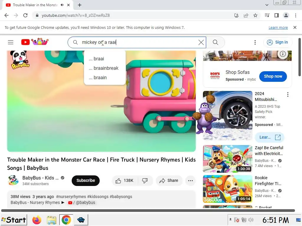Click the address bar URL
The height and width of the screenshot is (226, 302).
click(76, 15)
